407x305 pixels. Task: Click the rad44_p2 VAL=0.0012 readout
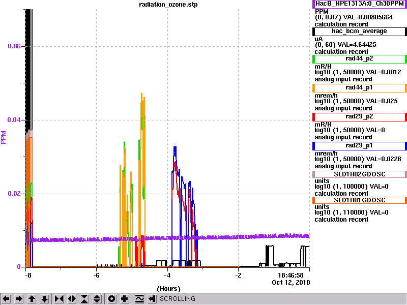(383, 72)
